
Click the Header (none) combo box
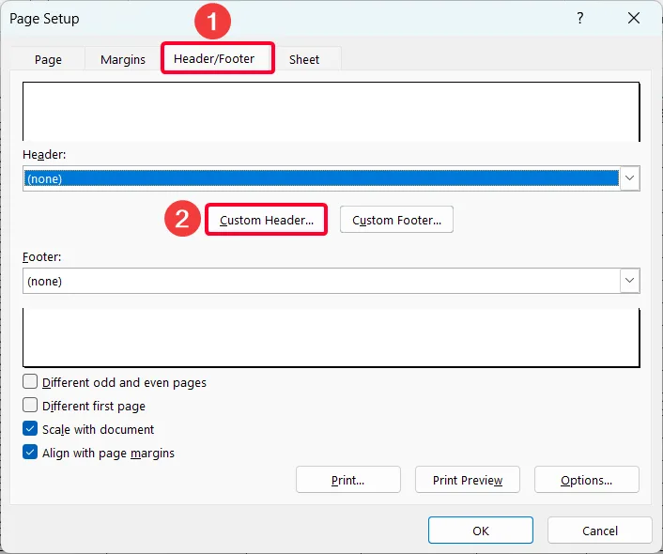coord(331,178)
